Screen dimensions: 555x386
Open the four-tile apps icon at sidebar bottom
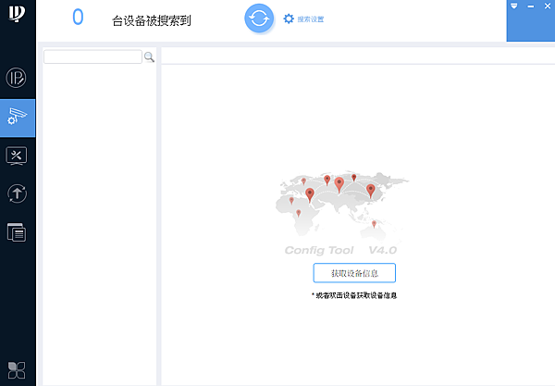pos(17,370)
